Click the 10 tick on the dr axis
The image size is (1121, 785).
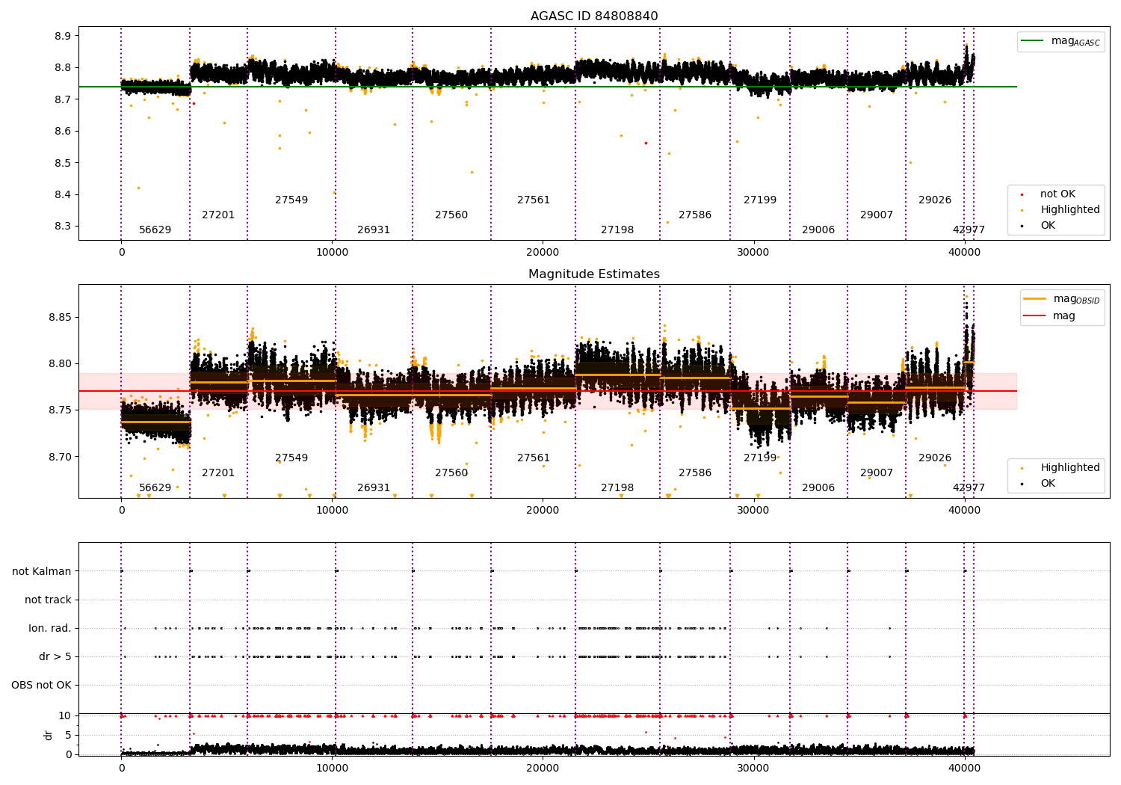[65, 715]
